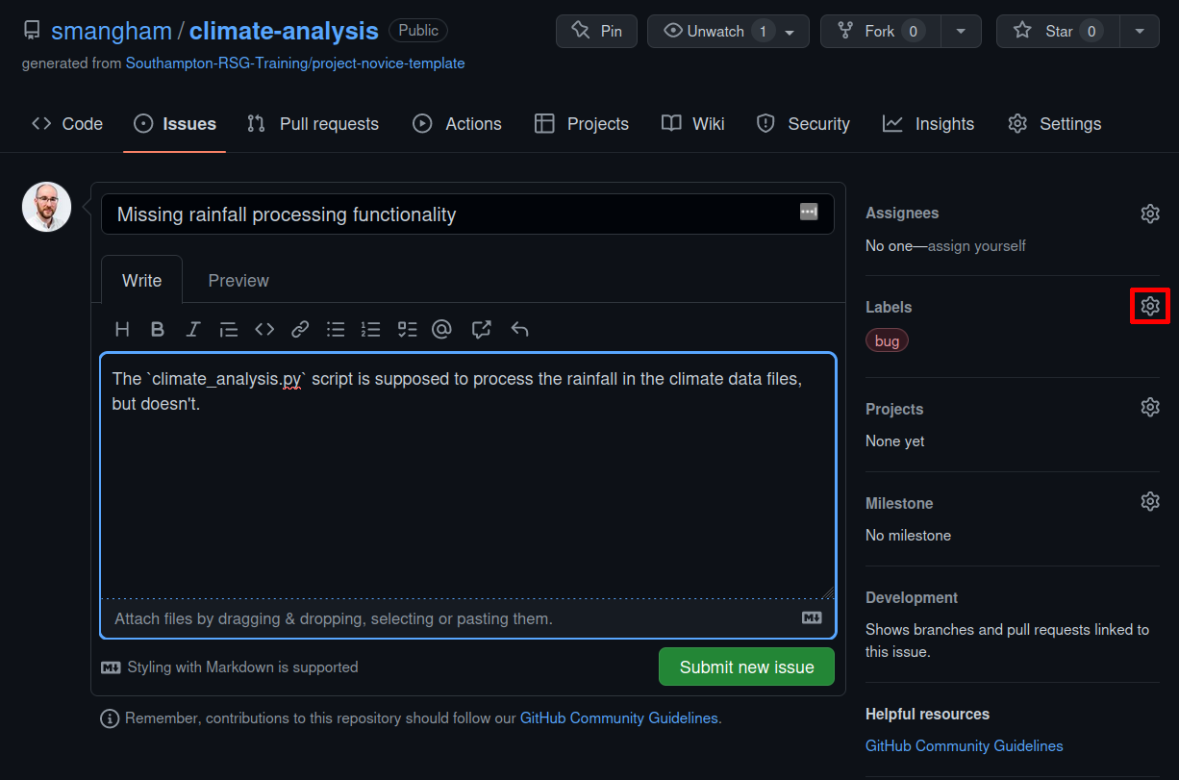Screen dimensions: 1179x780
Task: Expand the Star dropdown arrow
Action: click(1140, 31)
